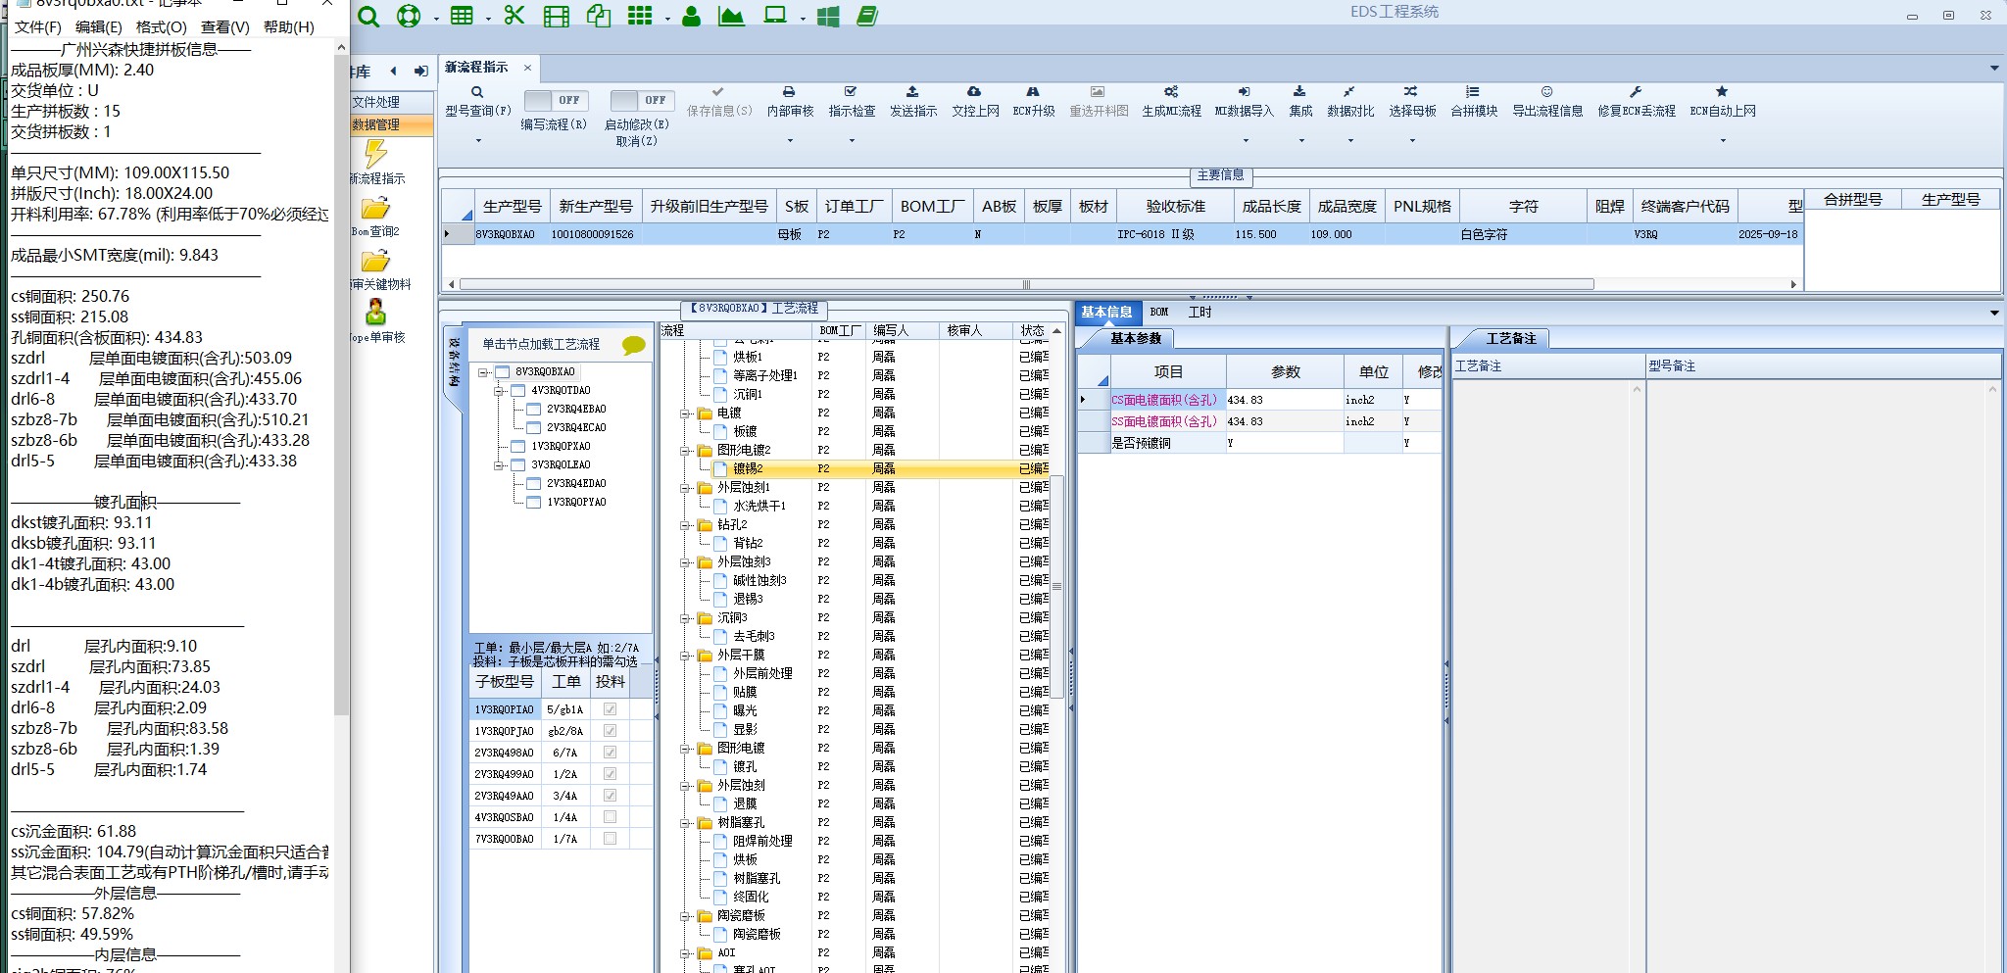Click the green area chart icon
Screen dimensions: 2007x973
click(x=731, y=16)
